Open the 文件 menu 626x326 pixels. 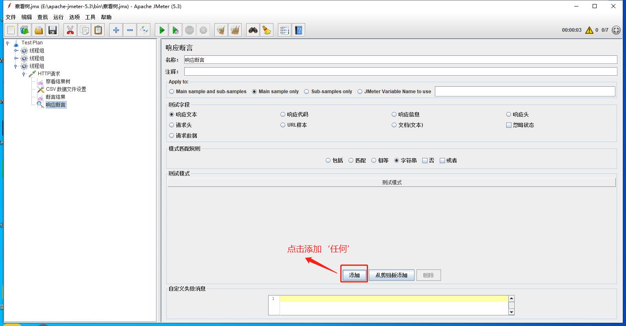click(11, 17)
